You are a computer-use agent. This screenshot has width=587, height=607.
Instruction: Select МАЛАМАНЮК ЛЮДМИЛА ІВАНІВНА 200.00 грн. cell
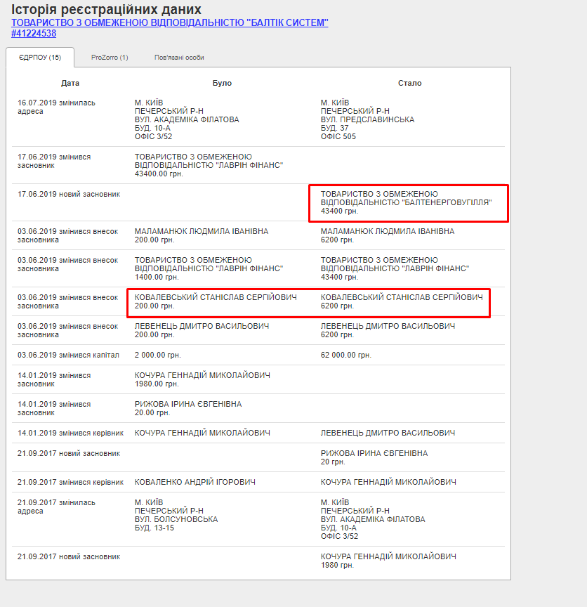pos(202,235)
